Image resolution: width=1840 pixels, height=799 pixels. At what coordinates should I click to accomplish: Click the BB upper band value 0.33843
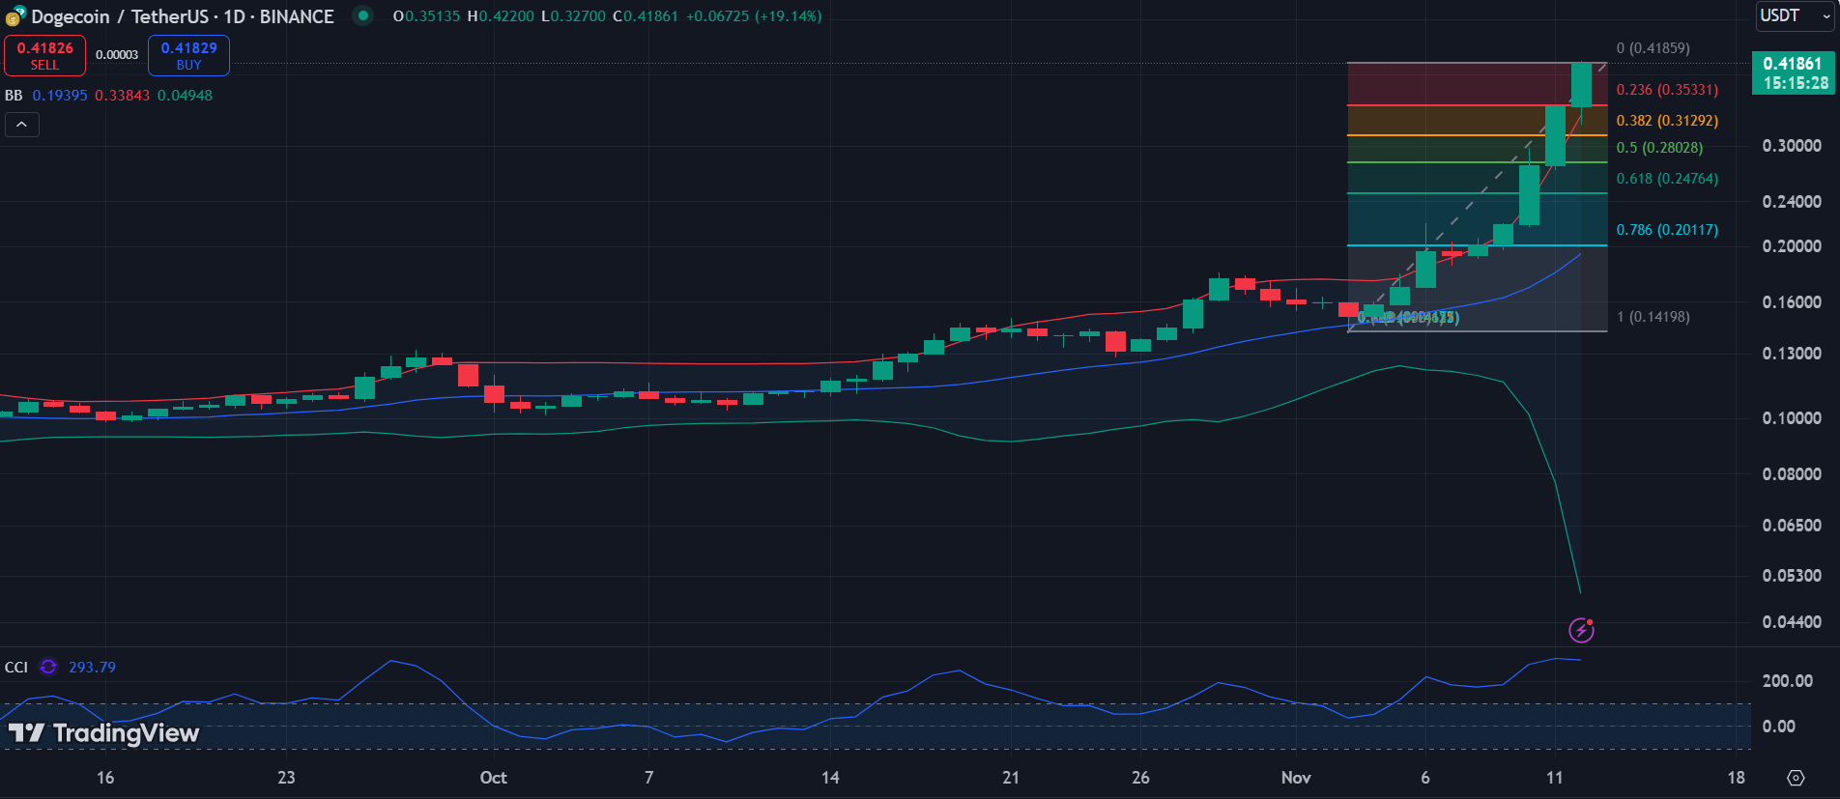(x=122, y=96)
